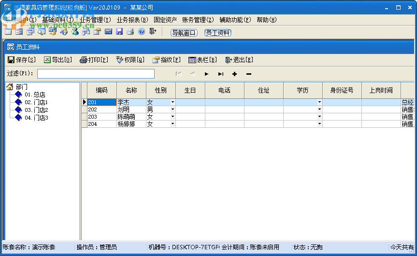417x256 pixels.
Task: Click the magnifier search document icon
Action: (42, 32)
